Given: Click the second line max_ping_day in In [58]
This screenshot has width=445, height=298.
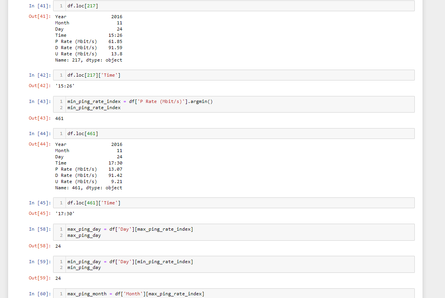Looking at the screenshot, I should click(x=84, y=235).
